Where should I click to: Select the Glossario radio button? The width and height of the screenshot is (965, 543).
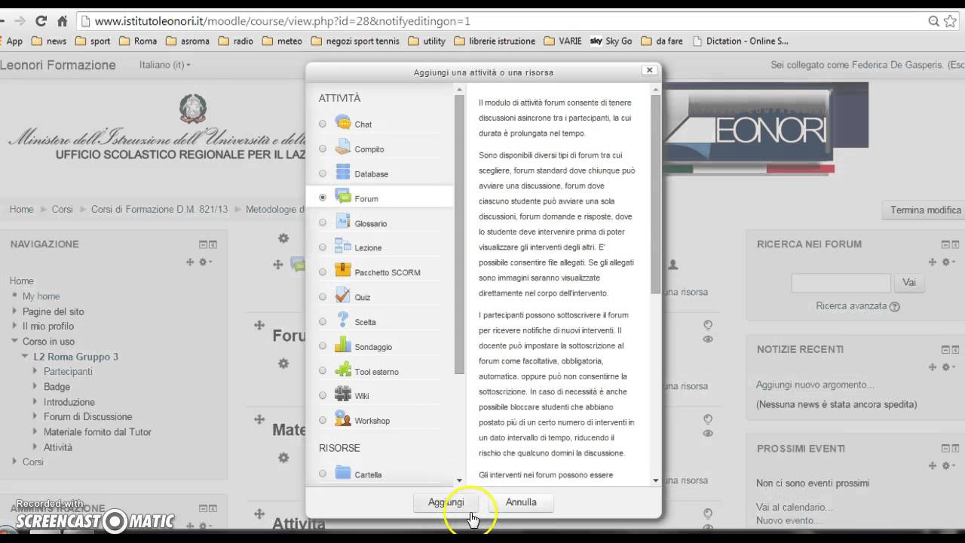pyautogui.click(x=323, y=222)
